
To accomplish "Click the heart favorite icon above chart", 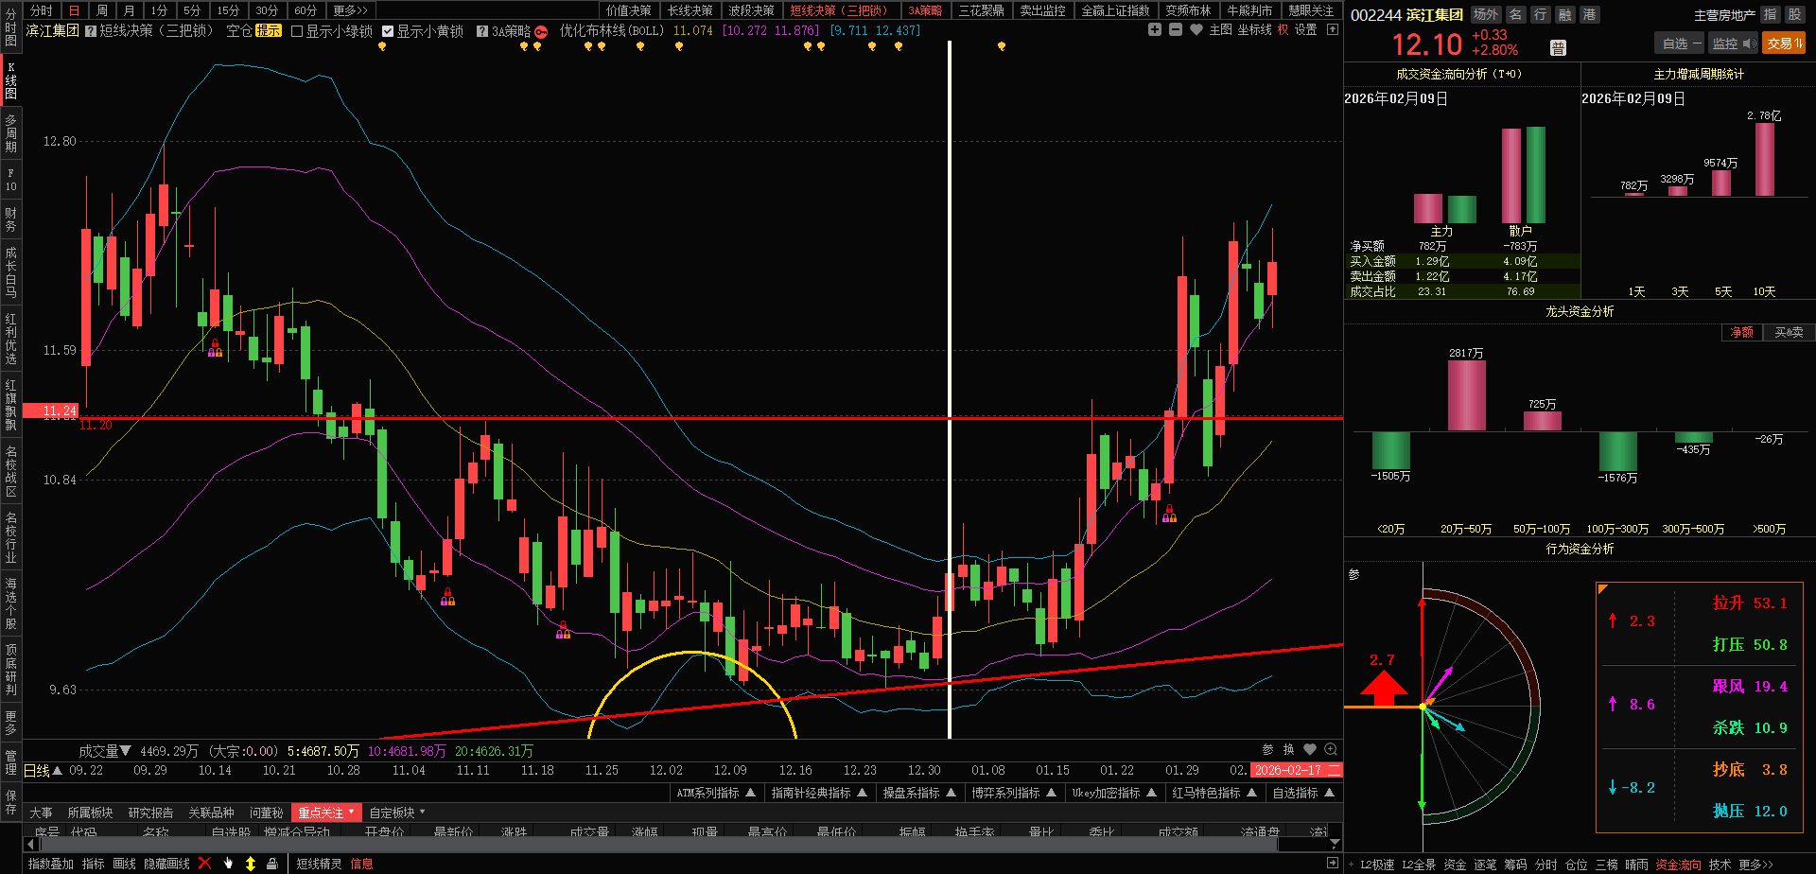I will 1196,30.
